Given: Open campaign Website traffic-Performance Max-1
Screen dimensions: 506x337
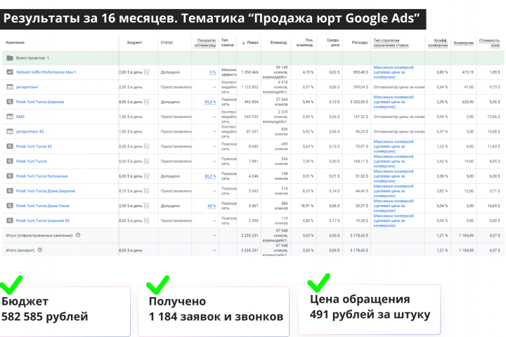Looking at the screenshot, I should tap(46, 72).
